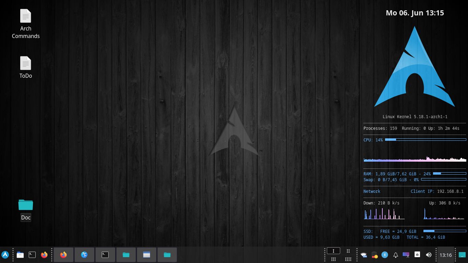Show notifications via the bell icon

(395, 255)
